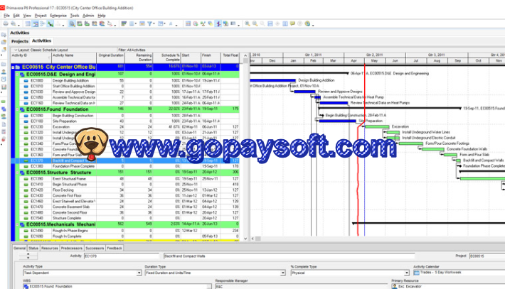Screen dimensions: 505x289
Task: Open the Help menu
Action: coord(102,16)
